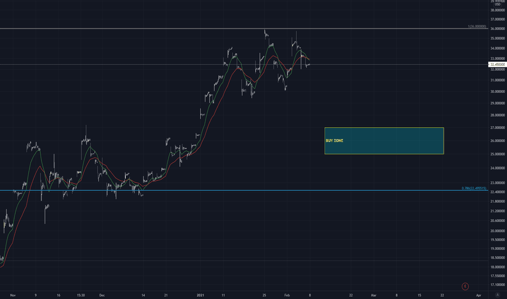Click the 38.000000 price axis label
The height and width of the screenshot is (299, 507).
[498, 10]
